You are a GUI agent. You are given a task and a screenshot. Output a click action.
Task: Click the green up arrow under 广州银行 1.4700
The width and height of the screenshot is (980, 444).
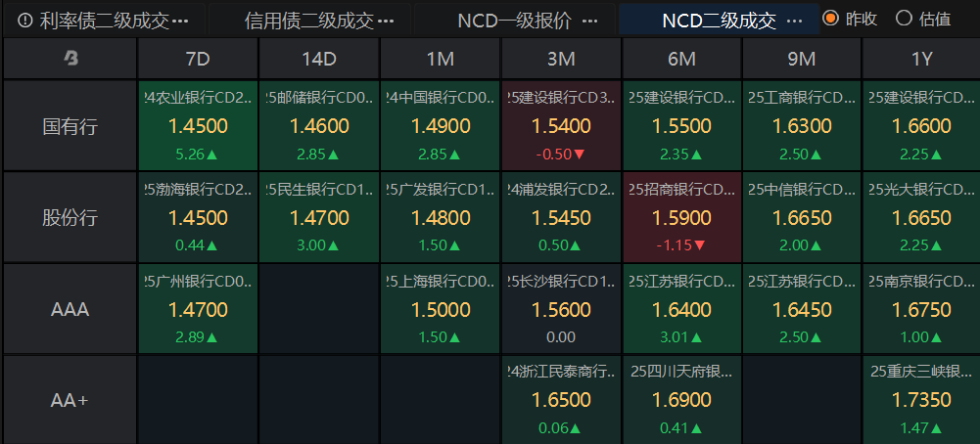211,337
